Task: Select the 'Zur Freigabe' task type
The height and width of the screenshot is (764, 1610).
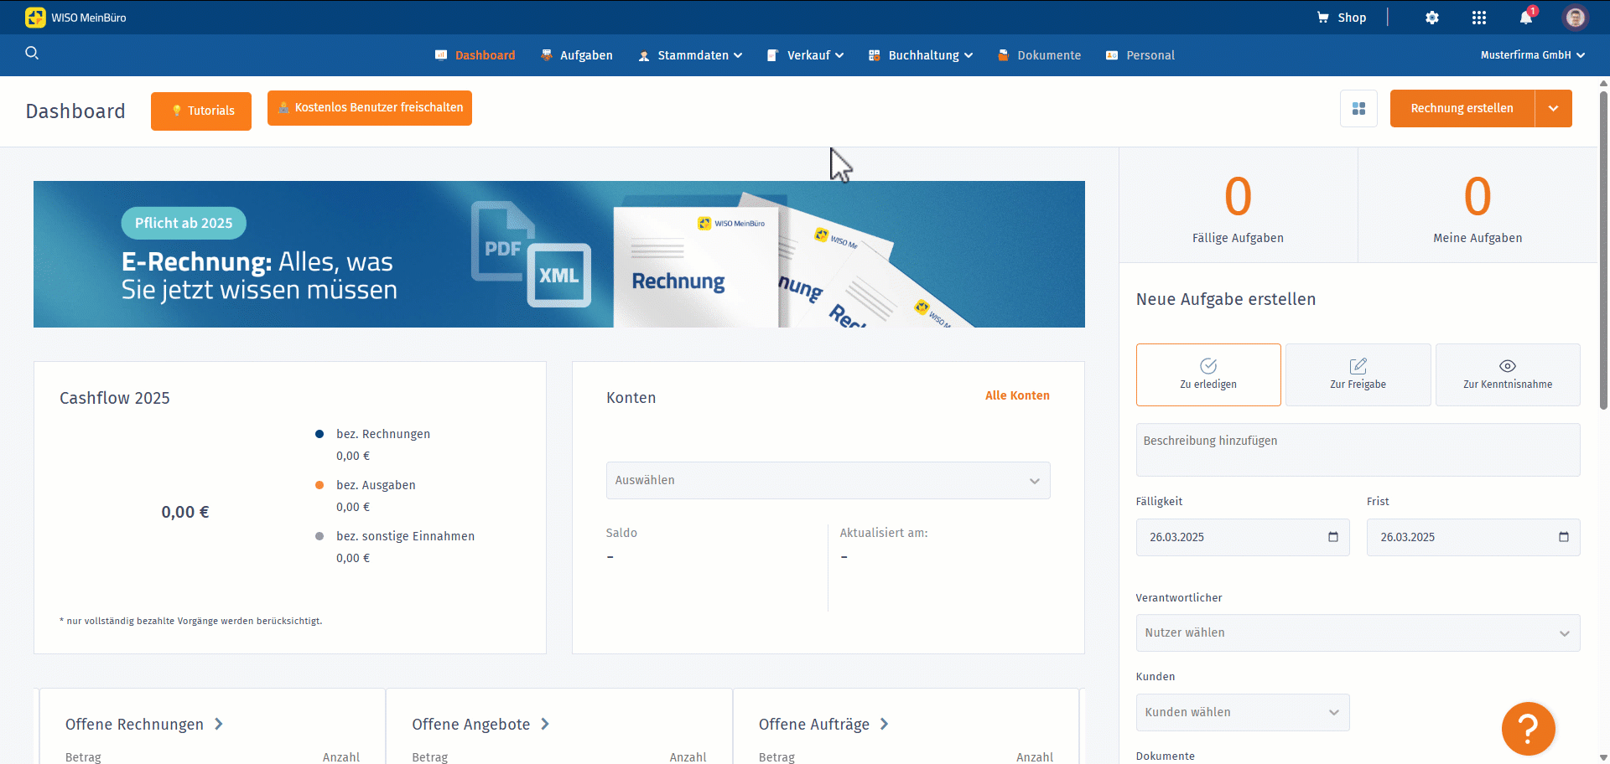Action: click(1358, 374)
